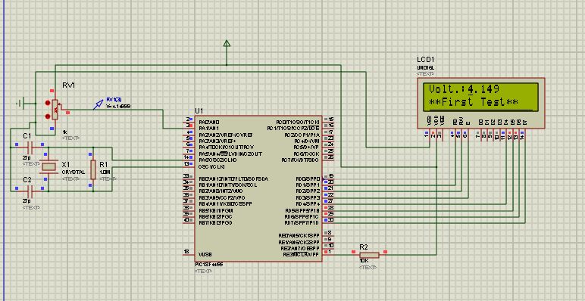585x301 pixels.
Task: Select the R2 resistor symbol
Action: pos(369,255)
